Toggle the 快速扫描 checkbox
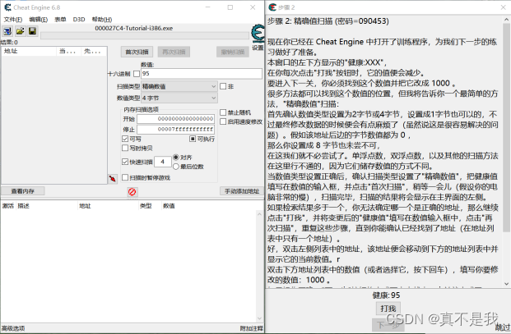511x334 pixels. (125, 162)
